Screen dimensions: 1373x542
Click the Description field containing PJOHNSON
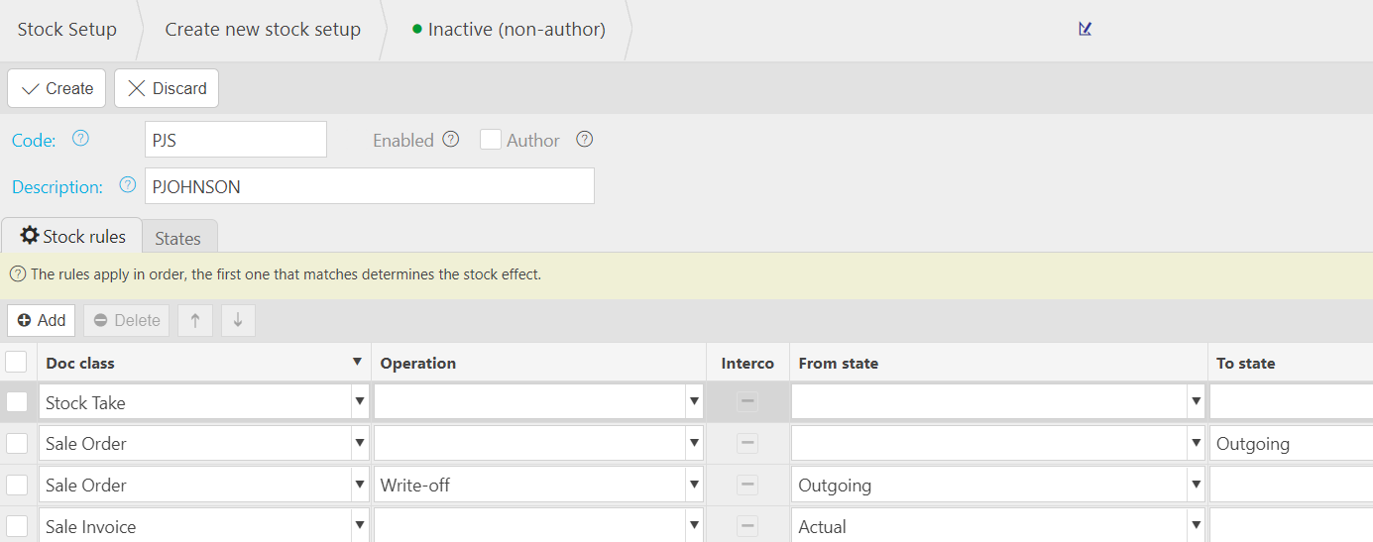point(369,186)
